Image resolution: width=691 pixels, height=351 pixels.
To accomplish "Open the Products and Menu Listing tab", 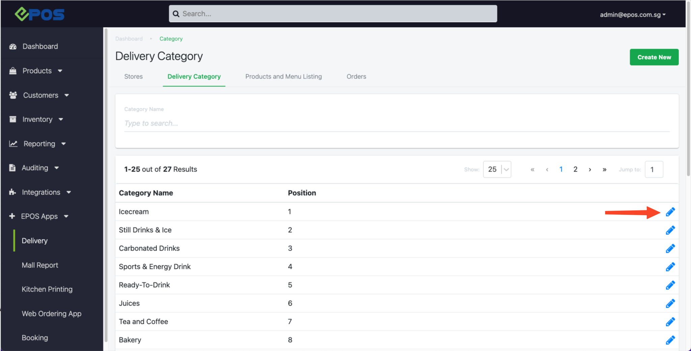I will pyautogui.click(x=283, y=77).
